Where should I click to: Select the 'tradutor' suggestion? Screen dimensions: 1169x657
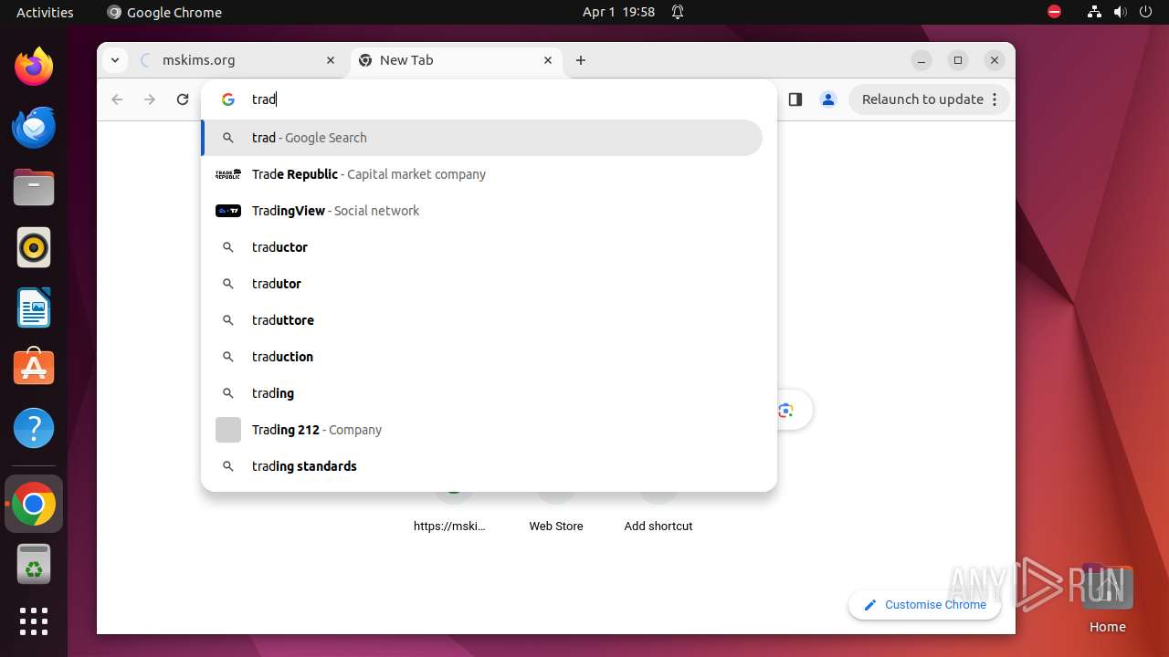coord(482,284)
